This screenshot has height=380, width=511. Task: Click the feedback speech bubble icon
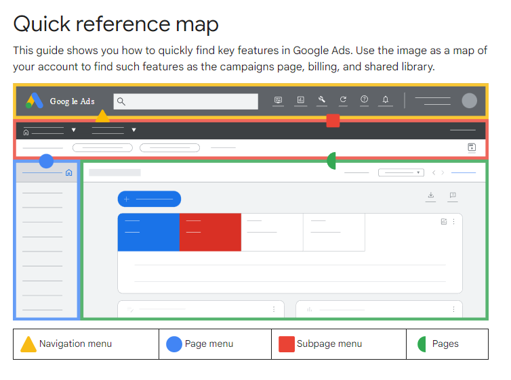tap(453, 195)
